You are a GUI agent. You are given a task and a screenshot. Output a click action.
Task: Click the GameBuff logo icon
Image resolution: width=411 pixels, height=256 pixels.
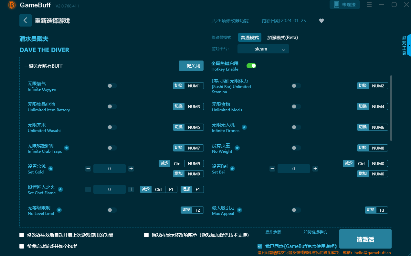click(12, 5)
